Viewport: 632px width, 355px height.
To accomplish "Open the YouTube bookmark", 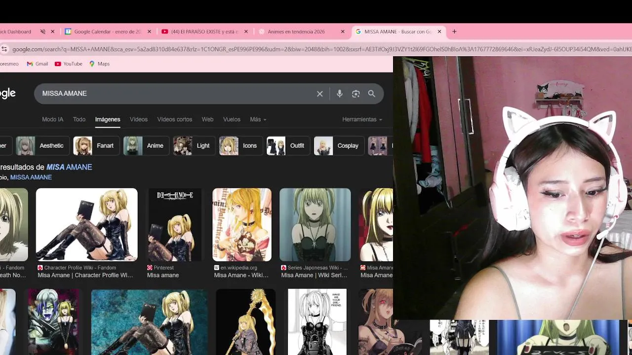I will click(x=69, y=64).
